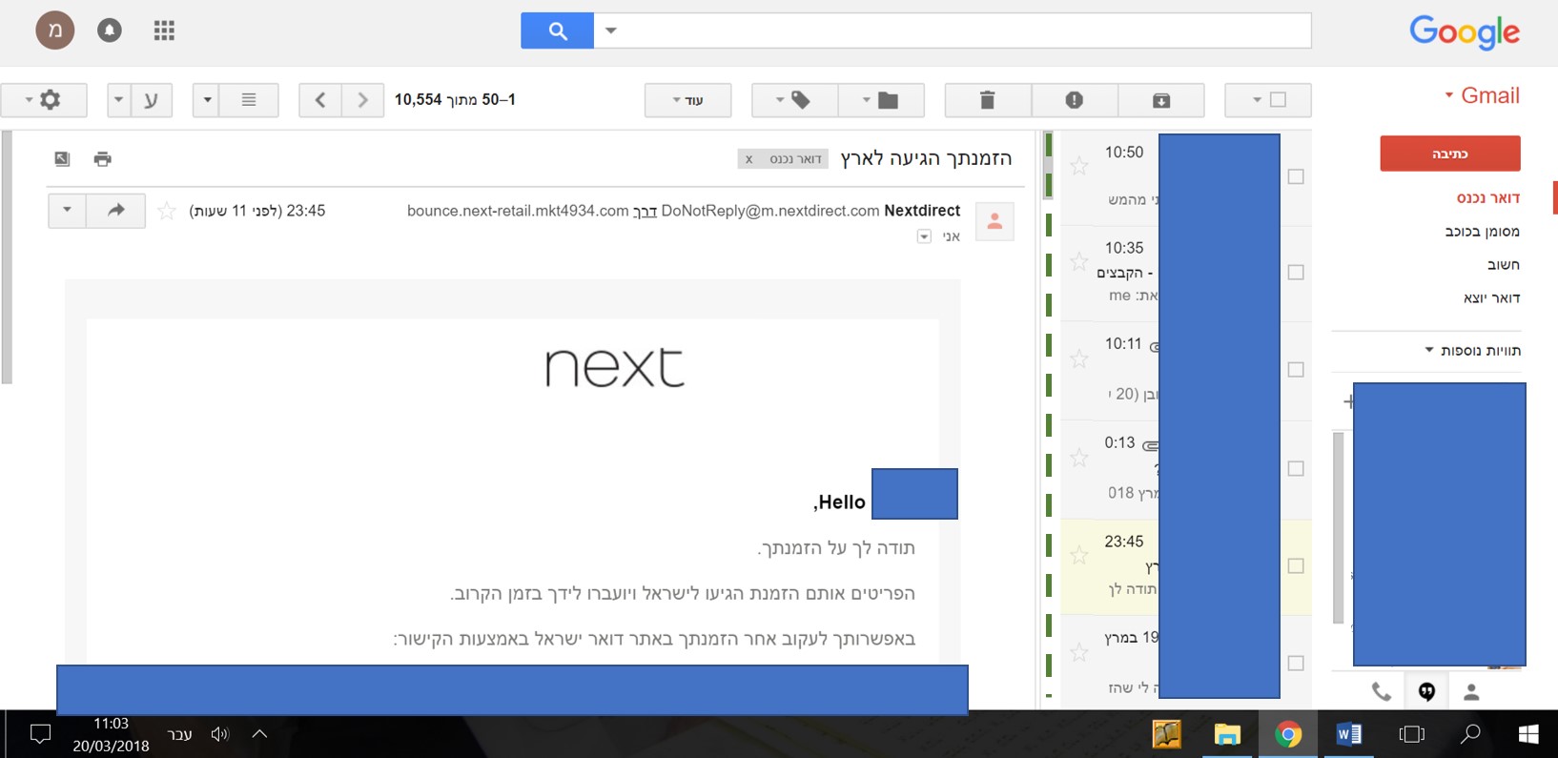Open the Windows Start menu
Viewport: 1558px width, 758px height.
1528,734
